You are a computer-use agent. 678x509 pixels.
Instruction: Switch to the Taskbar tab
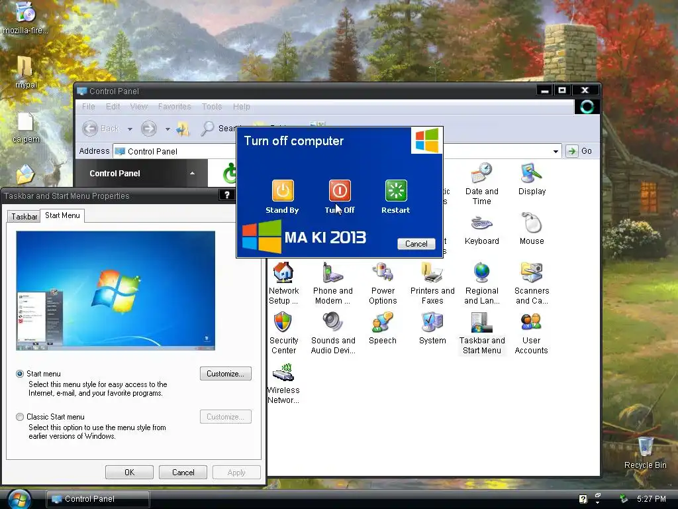point(24,217)
